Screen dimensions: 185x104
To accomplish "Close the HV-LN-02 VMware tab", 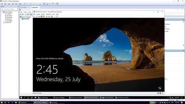I will (x=39, y=8).
